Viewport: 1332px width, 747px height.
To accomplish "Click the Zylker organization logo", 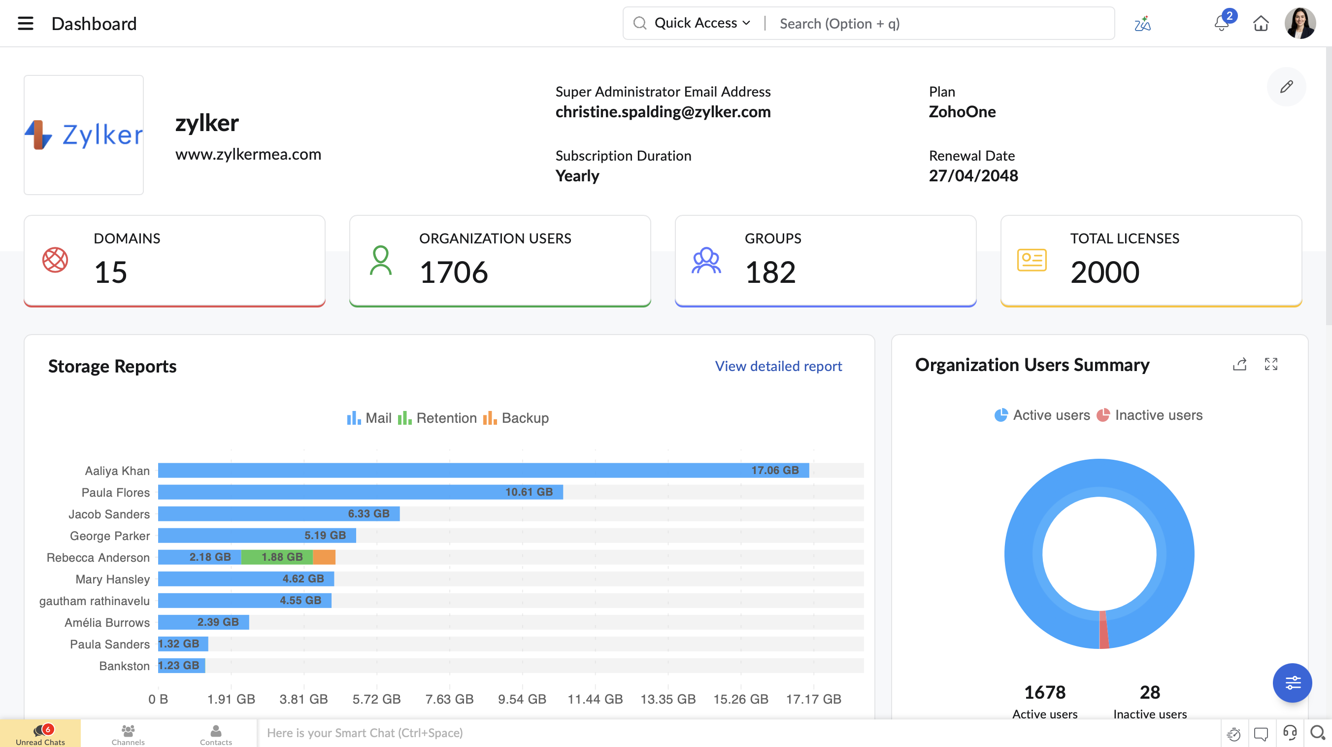I will tap(84, 135).
